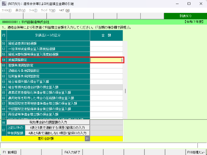Select the 繰延資産償却超過額 row label

(48, 43)
